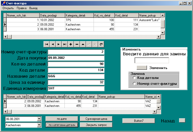Advance to next record in navigator

(x=58, y=44)
